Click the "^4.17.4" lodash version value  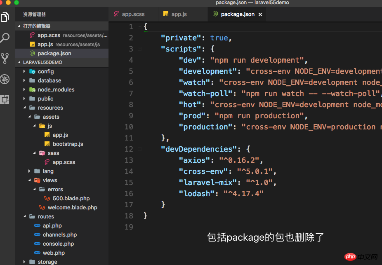(243, 193)
